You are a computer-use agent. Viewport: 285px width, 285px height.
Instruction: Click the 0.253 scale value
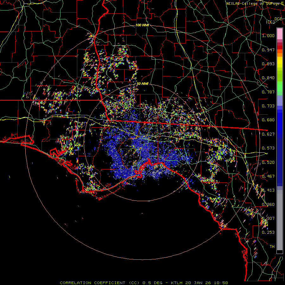click(x=268, y=232)
